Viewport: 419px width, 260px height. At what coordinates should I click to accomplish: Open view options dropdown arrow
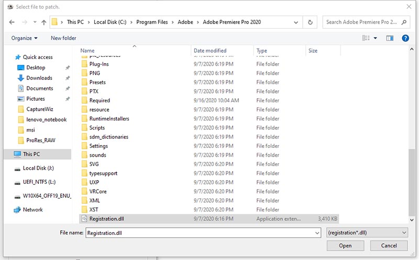click(375, 38)
